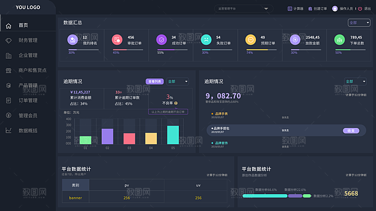This screenshot has height=211, width=376.
Task: Click the red power logout icon
Action: click(360, 9)
